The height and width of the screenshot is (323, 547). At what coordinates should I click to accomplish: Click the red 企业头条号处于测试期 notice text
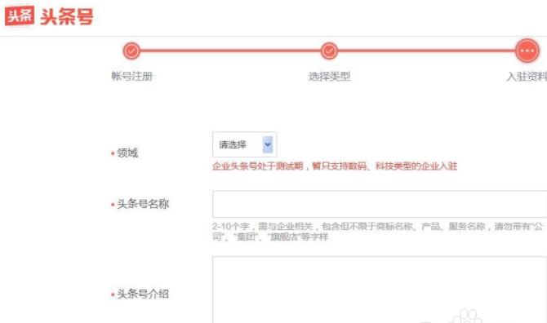click(335, 166)
